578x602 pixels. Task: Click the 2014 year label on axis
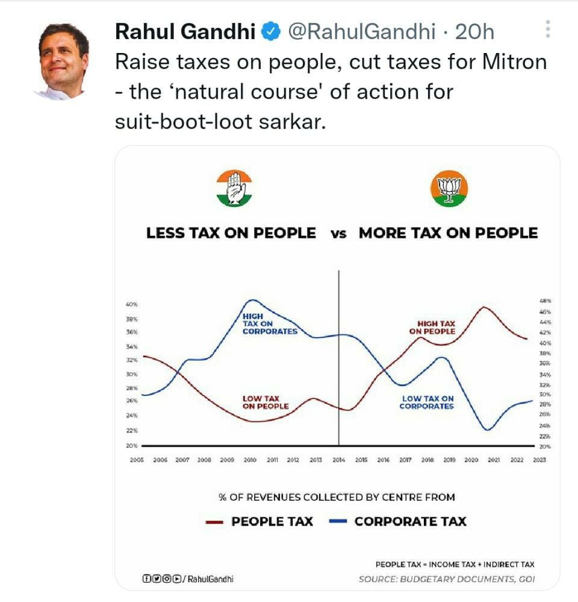point(338,459)
